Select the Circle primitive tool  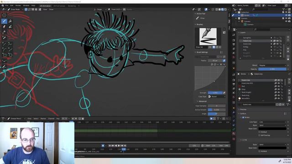(10, 55)
